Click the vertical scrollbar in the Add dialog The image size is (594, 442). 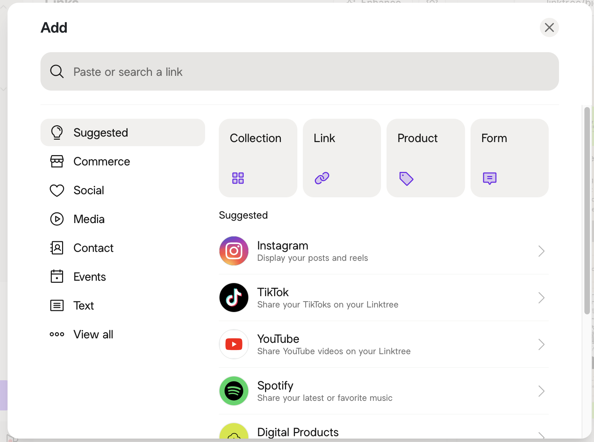(x=587, y=210)
